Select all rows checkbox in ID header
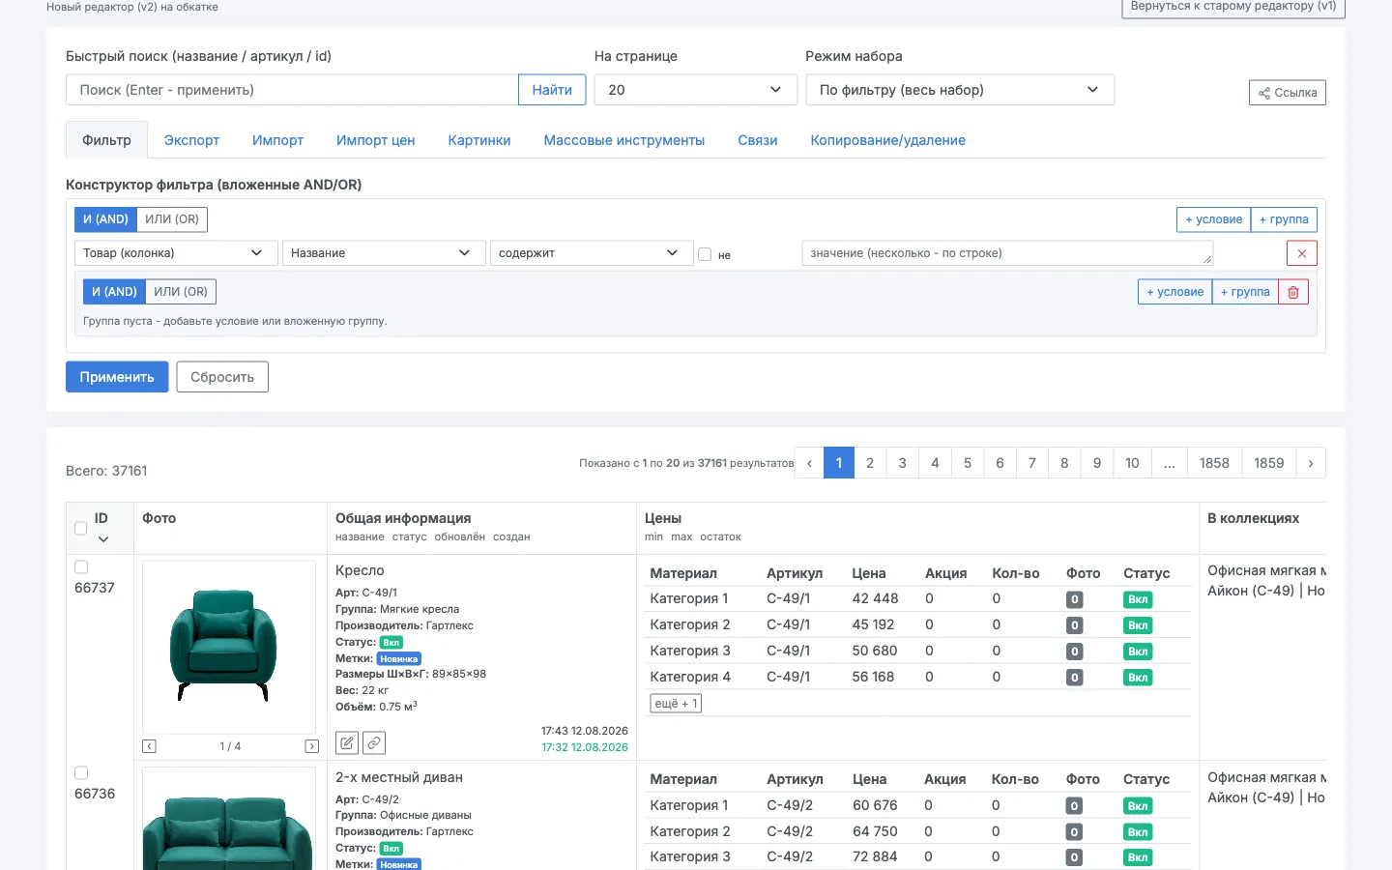The height and width of the screenshot is (870, 1392). [81, 529]
